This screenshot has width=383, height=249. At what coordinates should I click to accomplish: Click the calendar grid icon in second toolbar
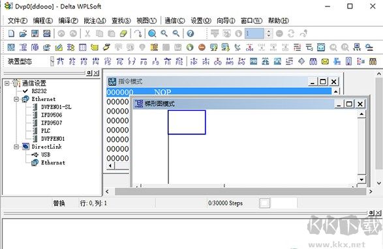point(83,47)
